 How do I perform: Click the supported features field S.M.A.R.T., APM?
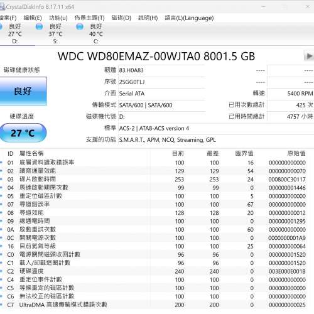click(x=216, y=139)
